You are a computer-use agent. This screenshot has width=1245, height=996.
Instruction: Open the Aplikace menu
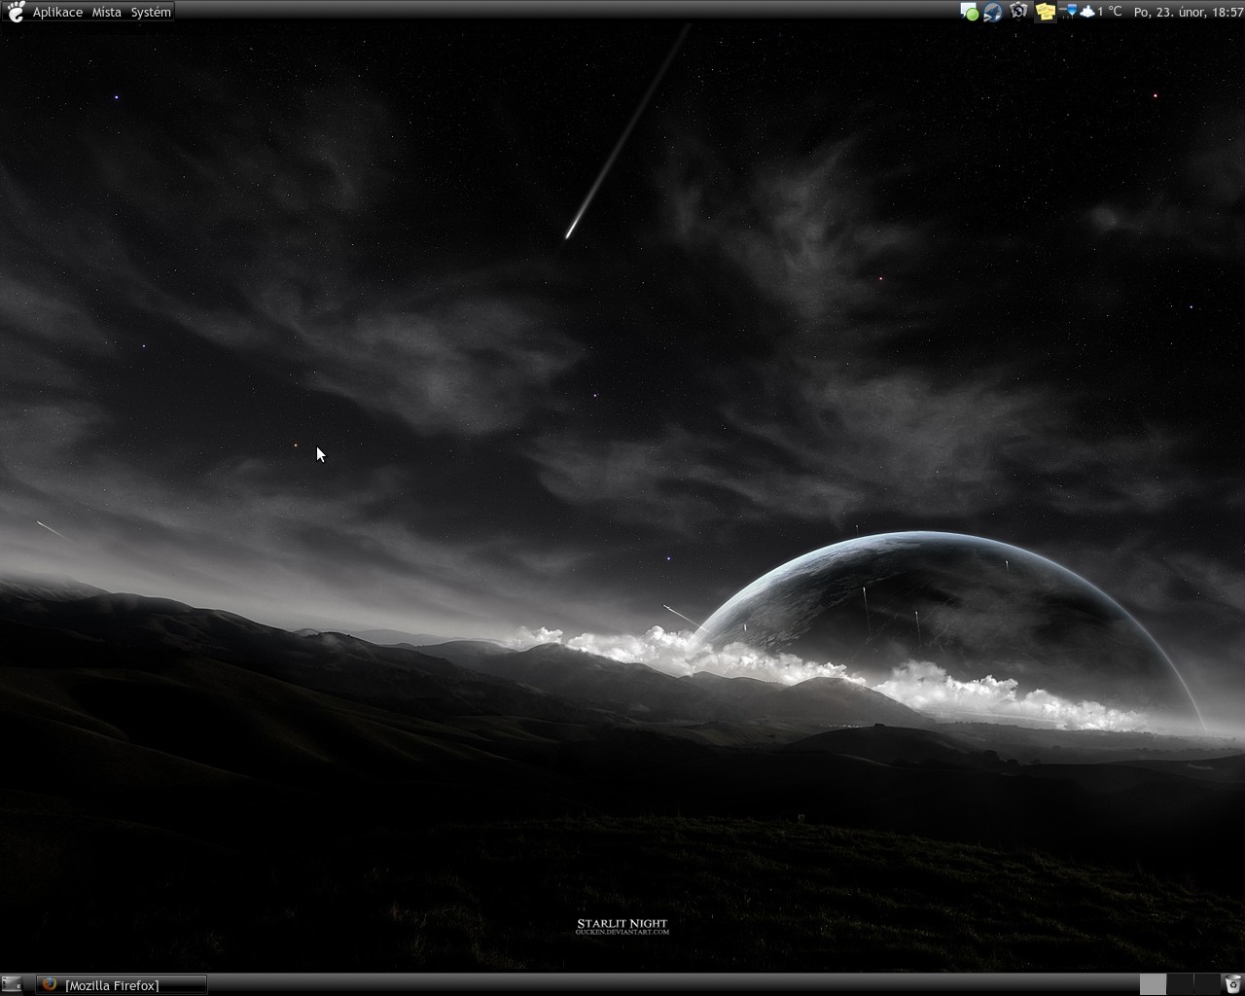click(57, 12)
